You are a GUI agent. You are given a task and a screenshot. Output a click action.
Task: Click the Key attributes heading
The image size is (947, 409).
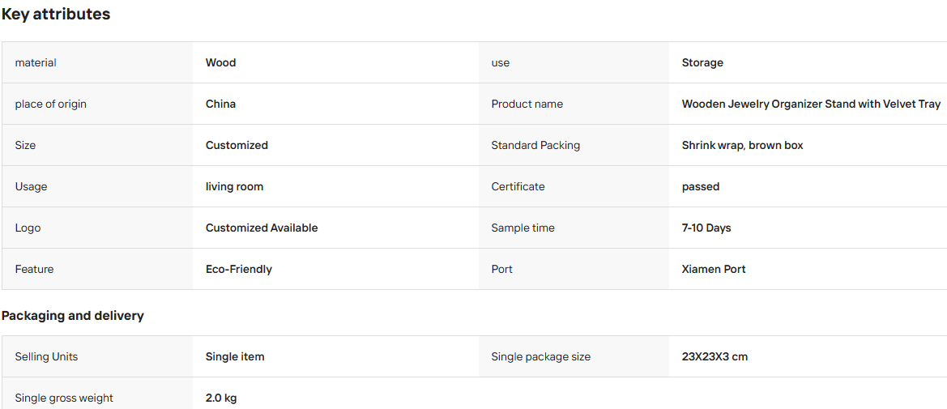pos(56,15)
